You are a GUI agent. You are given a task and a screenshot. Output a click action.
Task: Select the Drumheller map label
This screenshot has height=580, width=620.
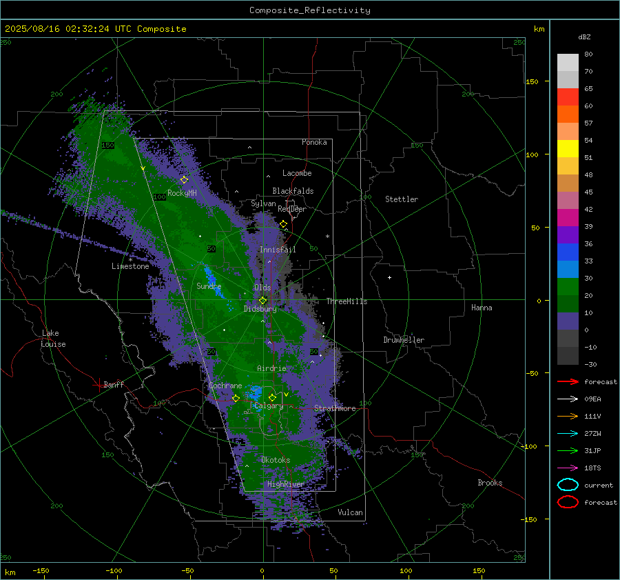(x=404, y=340)
